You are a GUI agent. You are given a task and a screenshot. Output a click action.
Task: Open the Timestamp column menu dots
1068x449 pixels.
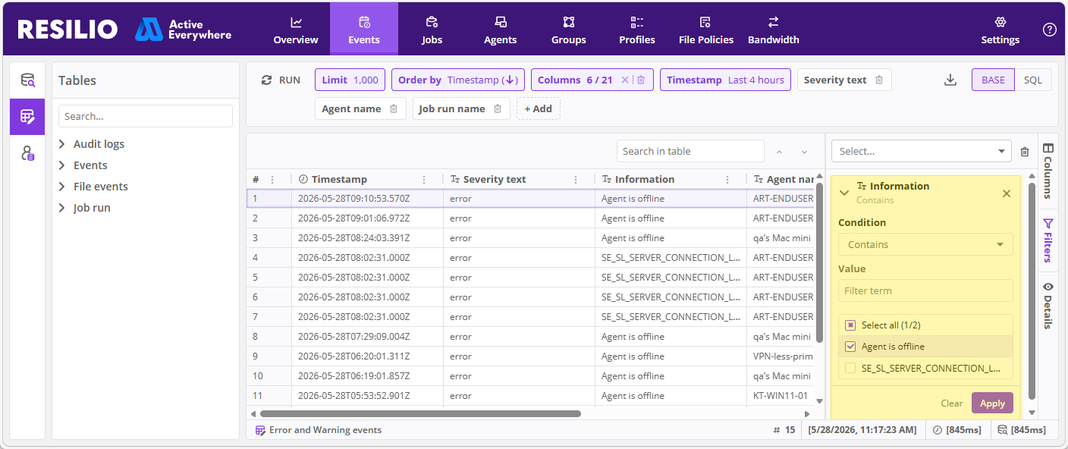coord(424,180)
